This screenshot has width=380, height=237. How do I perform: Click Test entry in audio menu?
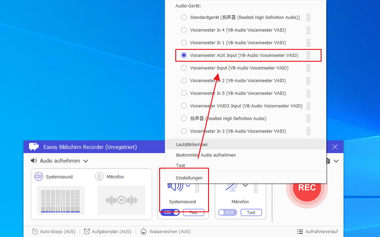[x=246, y=165]
